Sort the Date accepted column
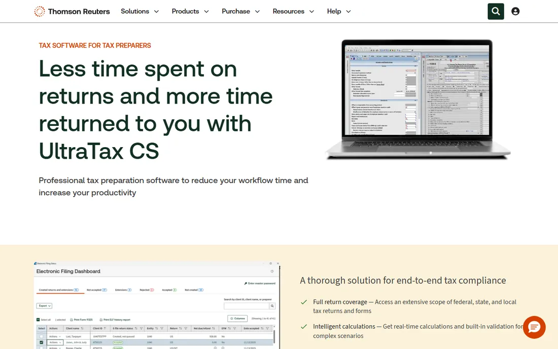The image size is (558, 349). click(262, 328)
